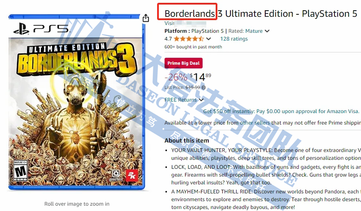Click the info icon beside List Price
This screenshot has height=211, width=361.
[203, 88]
